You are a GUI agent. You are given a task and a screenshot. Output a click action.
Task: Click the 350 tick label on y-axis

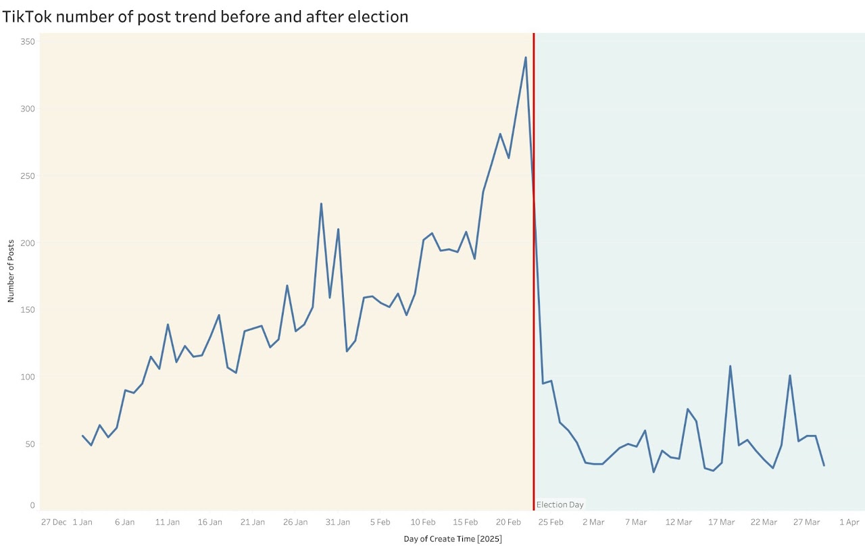(x=28, y=42)
